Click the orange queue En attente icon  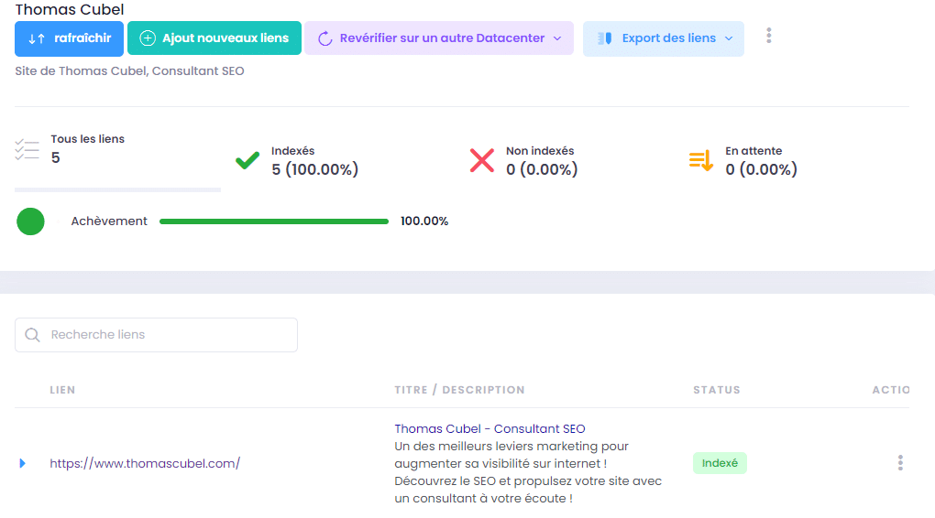click(701, 160)
